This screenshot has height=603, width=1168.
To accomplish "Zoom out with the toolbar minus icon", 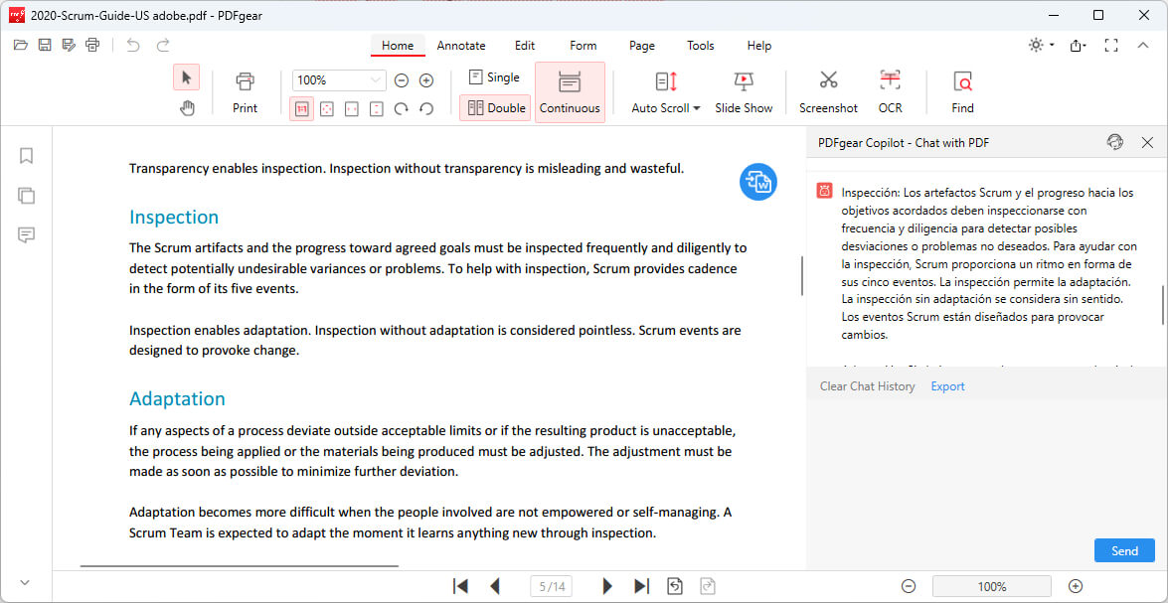I will 401,80.
